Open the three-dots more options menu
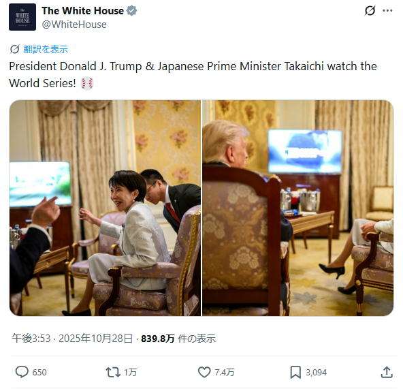The height and width of the screenshot is (389, 403). pos(387,10)
